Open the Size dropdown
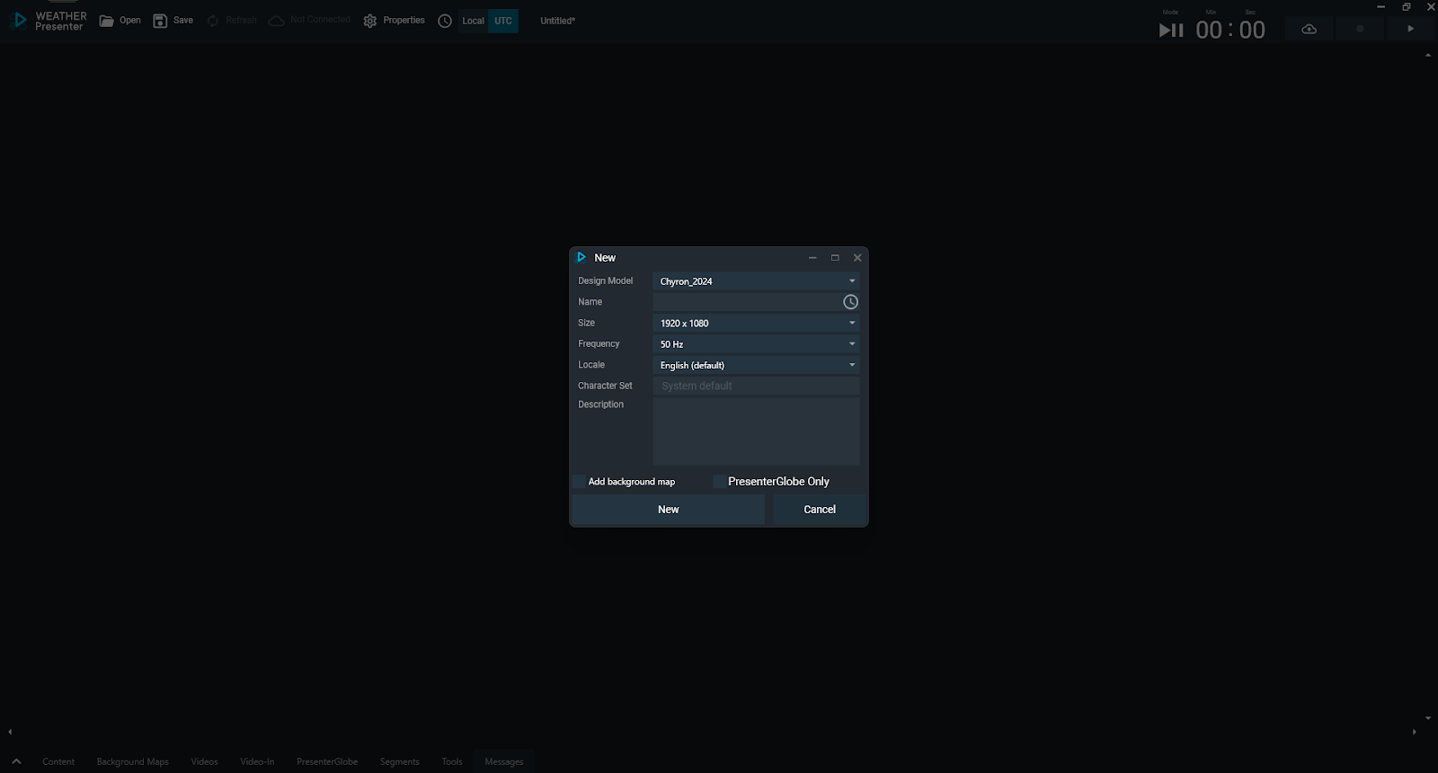 pyautogui.click(x=851, y=324)
